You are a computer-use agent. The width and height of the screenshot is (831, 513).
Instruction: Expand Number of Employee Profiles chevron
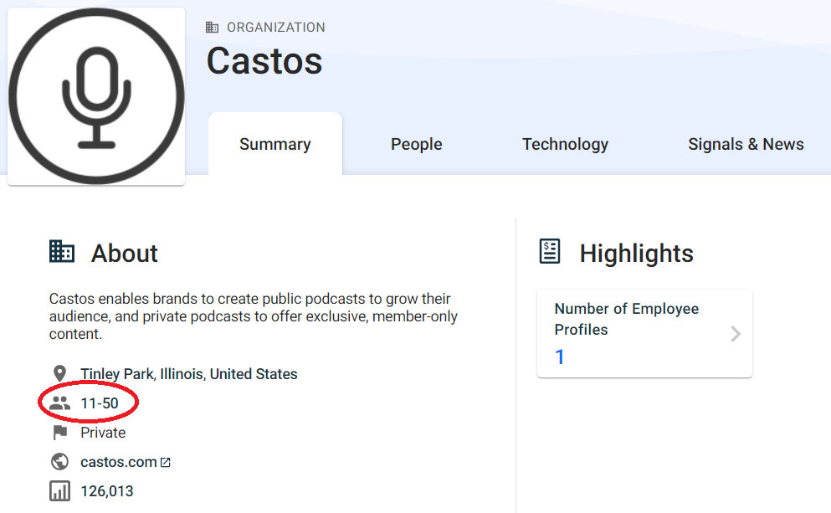(x=736, y=335)
